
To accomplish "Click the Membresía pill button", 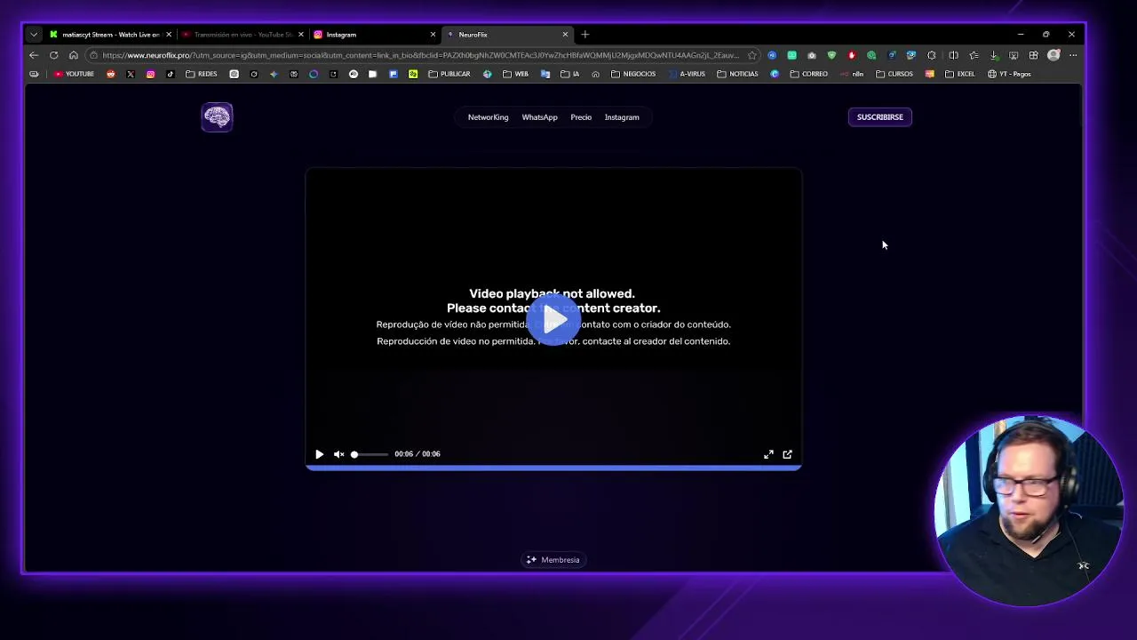I will [553, 560].
